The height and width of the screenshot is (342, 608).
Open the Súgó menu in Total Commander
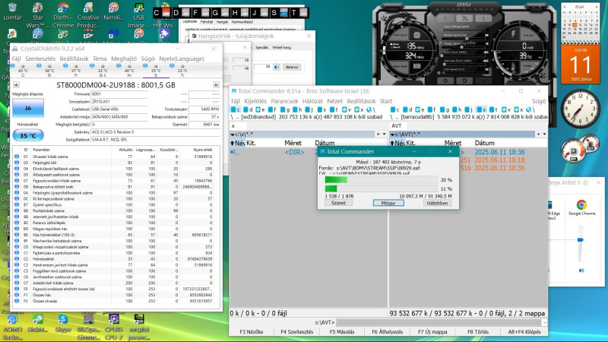(539, 101)
